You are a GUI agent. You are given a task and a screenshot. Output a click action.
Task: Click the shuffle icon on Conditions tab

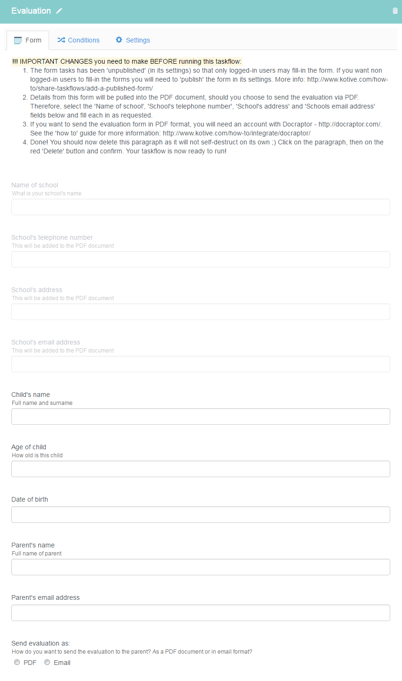coord(61,40)
